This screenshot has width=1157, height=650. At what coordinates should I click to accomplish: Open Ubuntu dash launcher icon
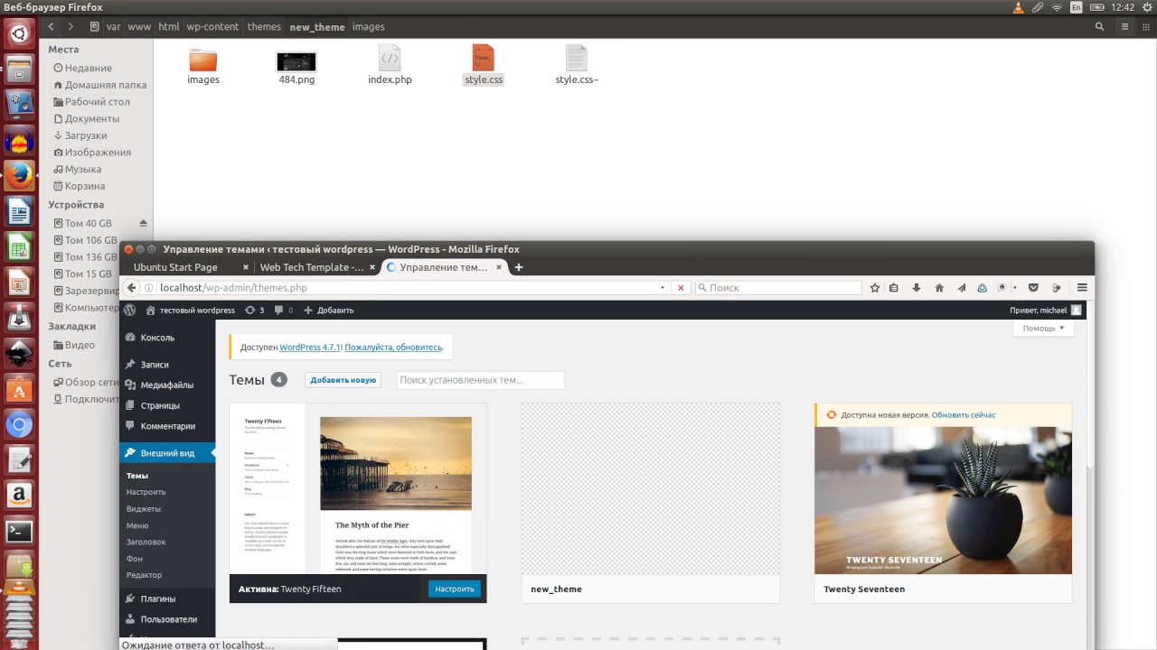(19, 35)
